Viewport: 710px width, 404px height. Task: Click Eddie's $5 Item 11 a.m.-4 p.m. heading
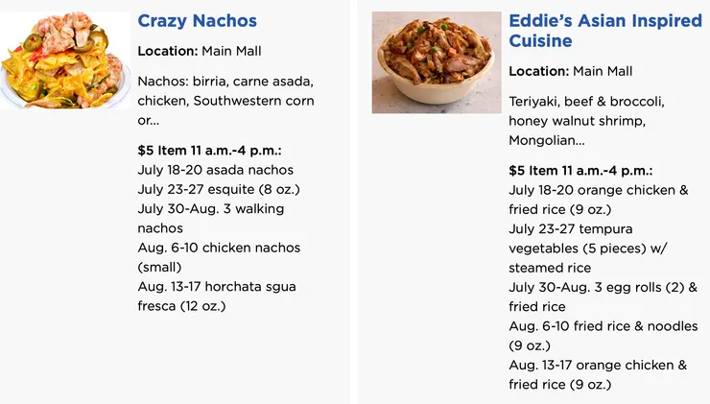580,171
